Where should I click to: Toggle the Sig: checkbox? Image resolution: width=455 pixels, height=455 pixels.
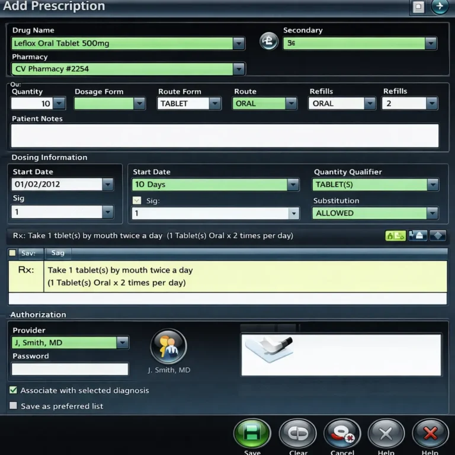pyautogui.click(x=137, y=200)
